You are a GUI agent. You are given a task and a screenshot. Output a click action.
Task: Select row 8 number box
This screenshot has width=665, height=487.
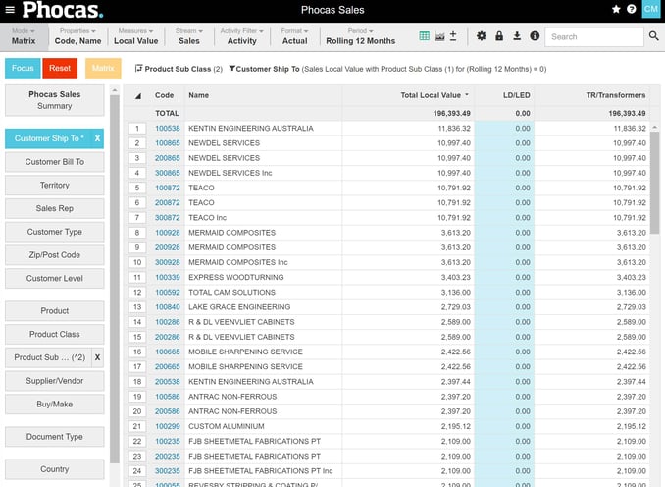pyautogui.click(x=137, y=233)
